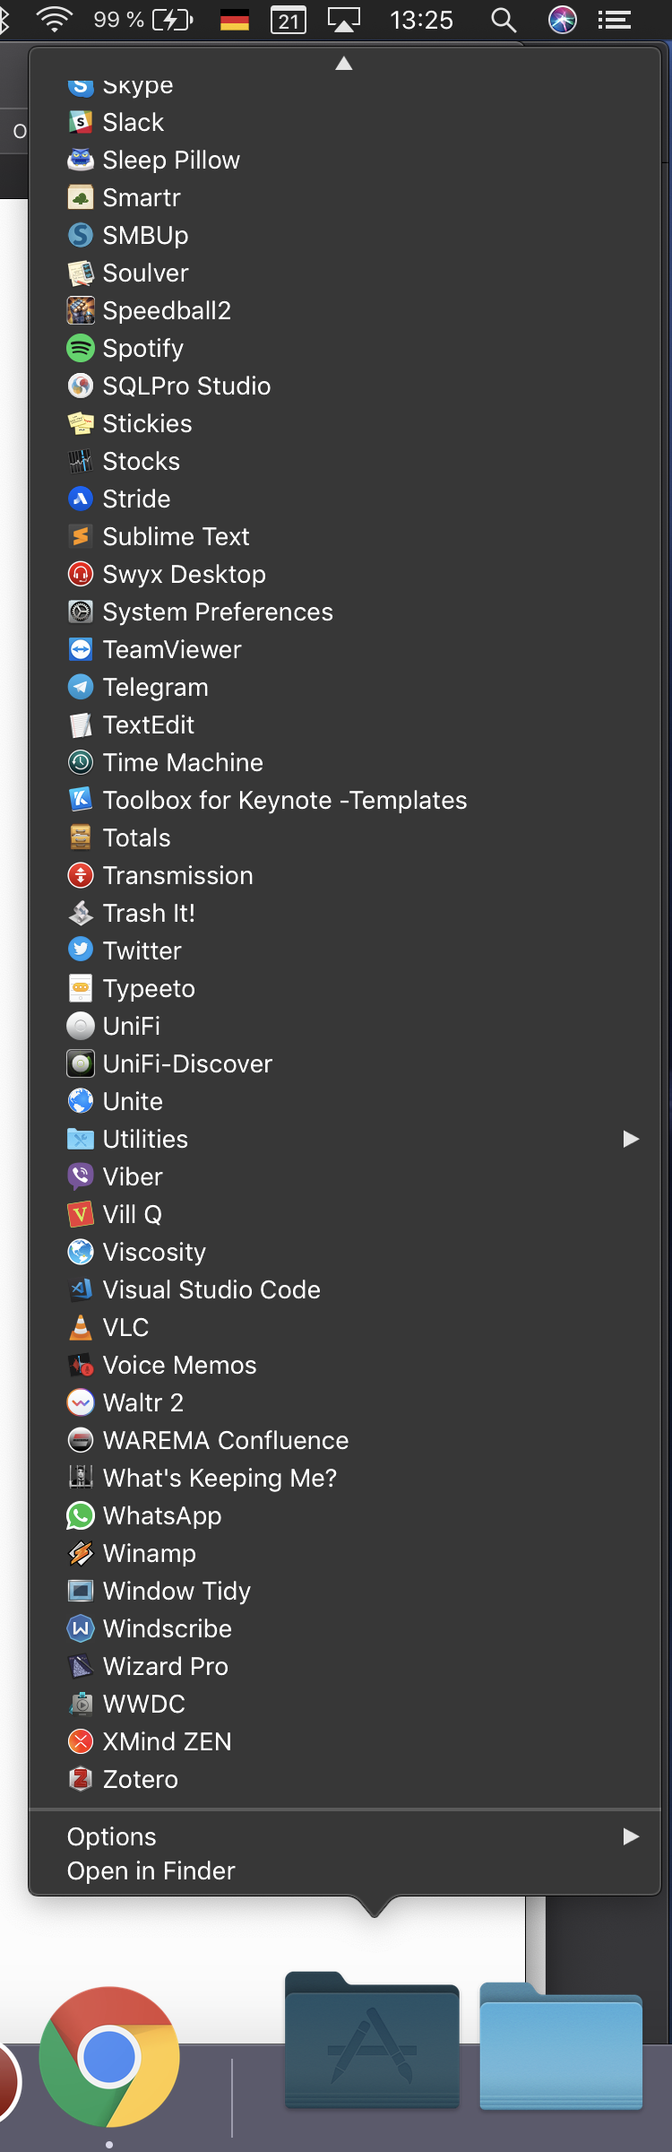The width and height of the screenshot is (672, 2152).
Task: Click the Spotify app icon
Action: click(81, 348)
